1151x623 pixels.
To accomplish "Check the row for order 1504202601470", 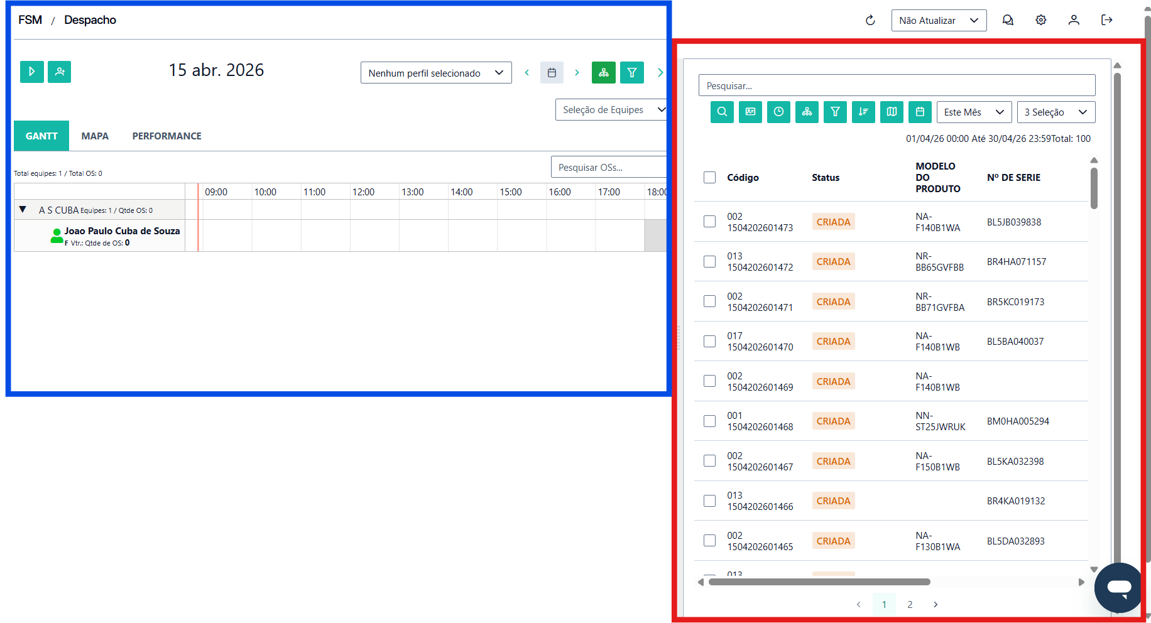I will (x=709, y=342).
